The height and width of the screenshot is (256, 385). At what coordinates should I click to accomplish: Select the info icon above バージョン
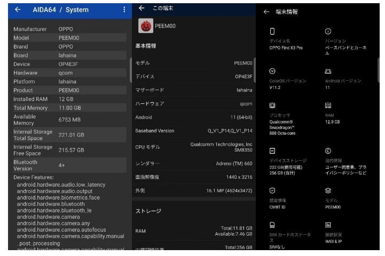click(328, 31)
